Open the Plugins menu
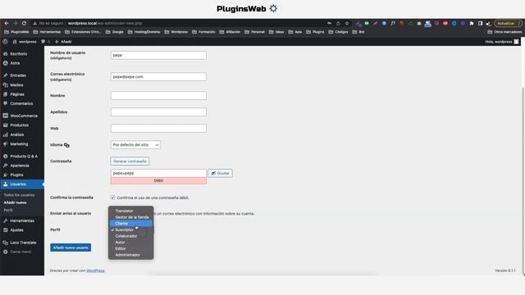Screen dimensions: 525x295 16,175
